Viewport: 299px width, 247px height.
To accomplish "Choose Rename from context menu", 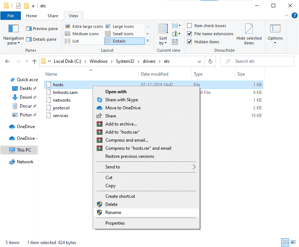I will pyautogui.click(x=146, y=213).
